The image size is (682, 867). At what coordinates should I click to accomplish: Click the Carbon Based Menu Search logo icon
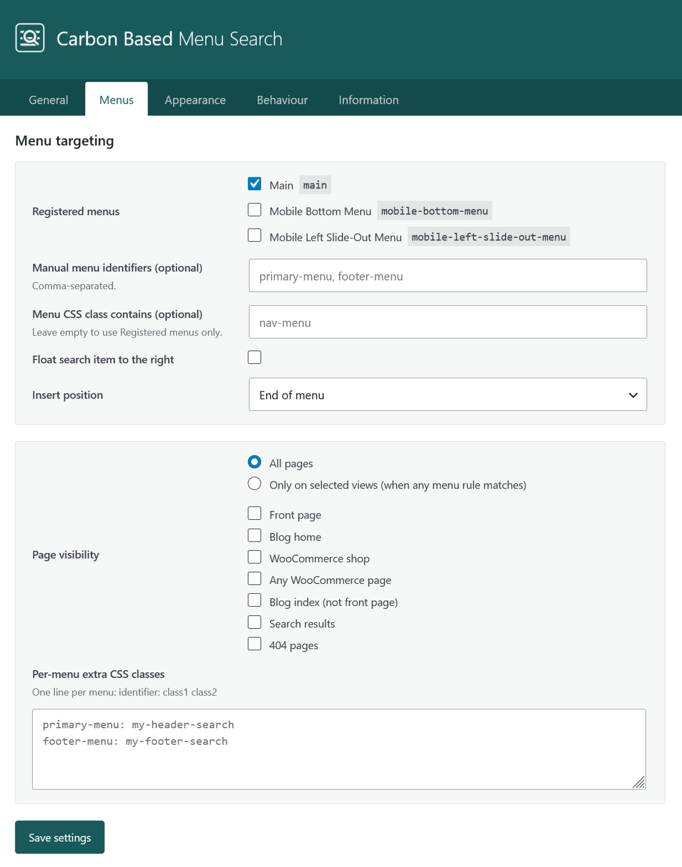tap(30, 38)
